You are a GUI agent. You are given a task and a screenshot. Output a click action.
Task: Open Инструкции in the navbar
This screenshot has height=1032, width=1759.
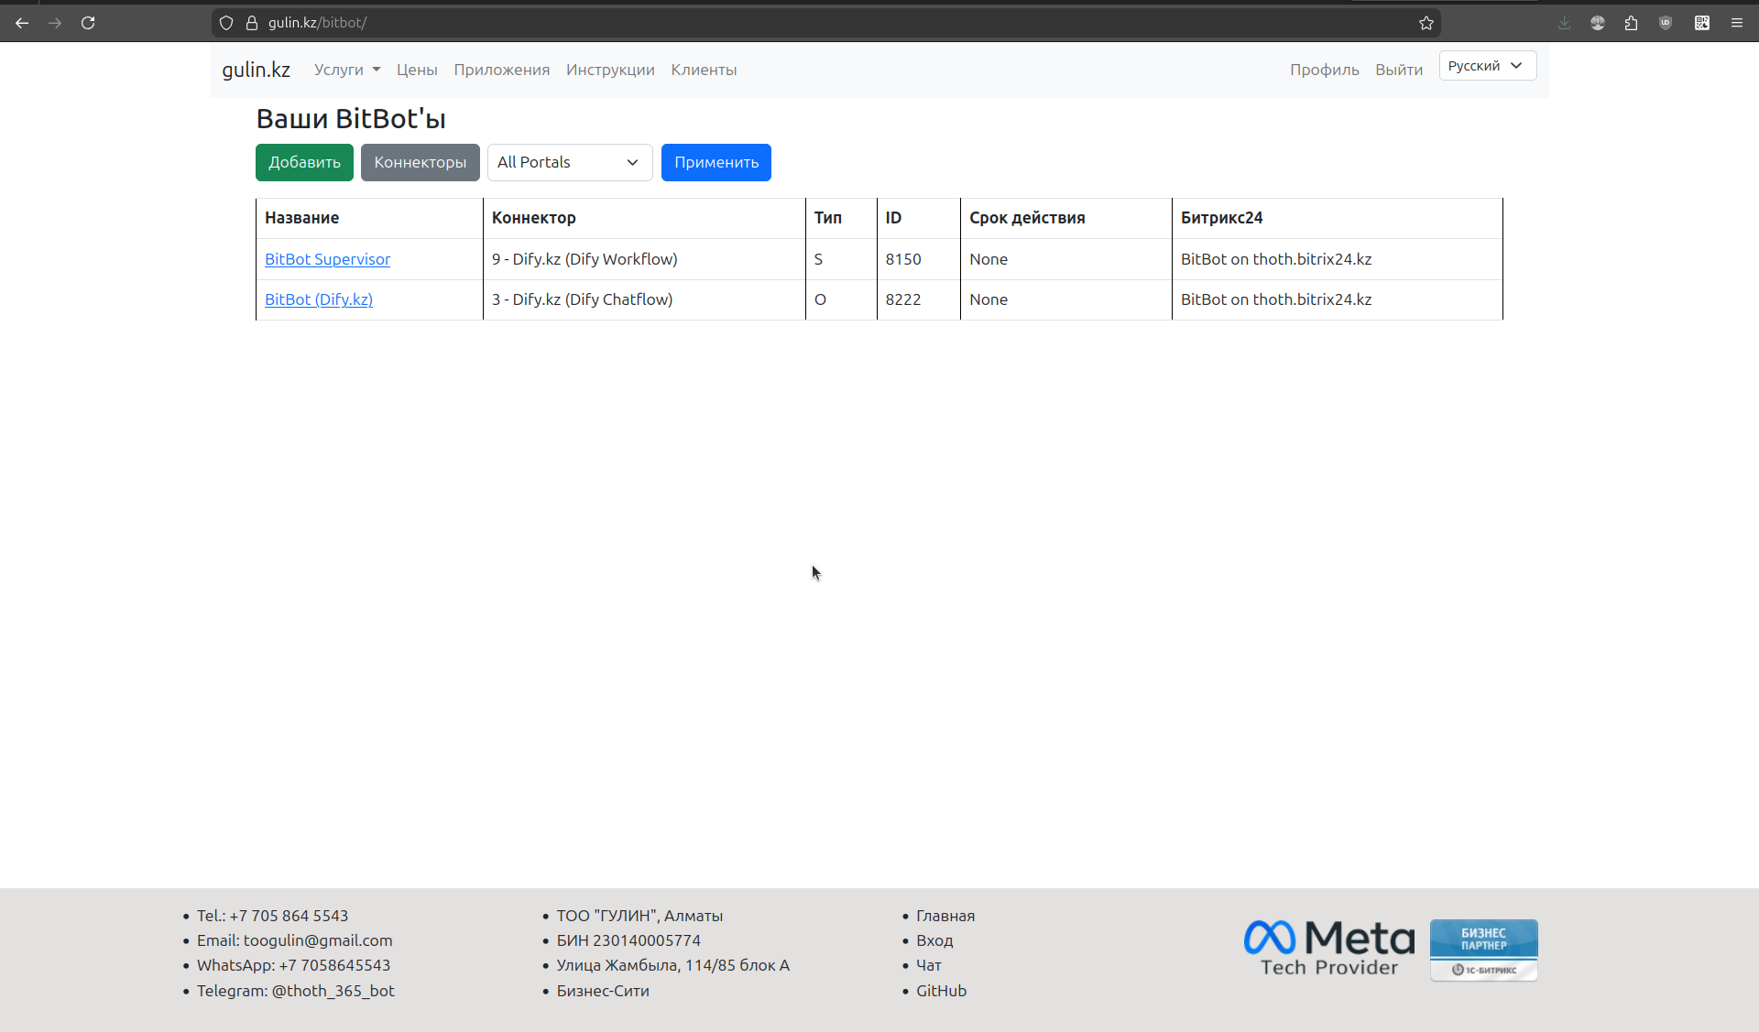[x=610, y=70]
